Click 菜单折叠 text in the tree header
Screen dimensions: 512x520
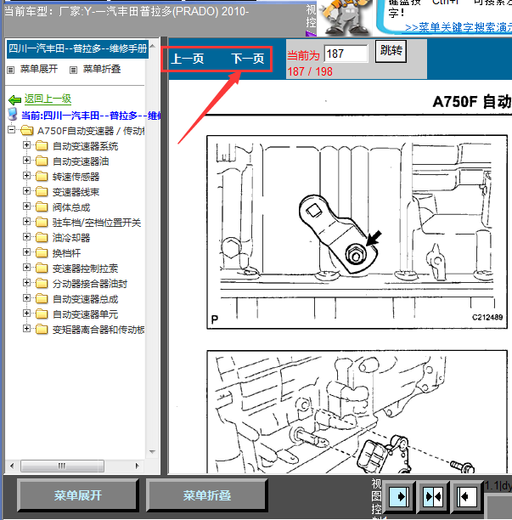click(x=102, y=69)
